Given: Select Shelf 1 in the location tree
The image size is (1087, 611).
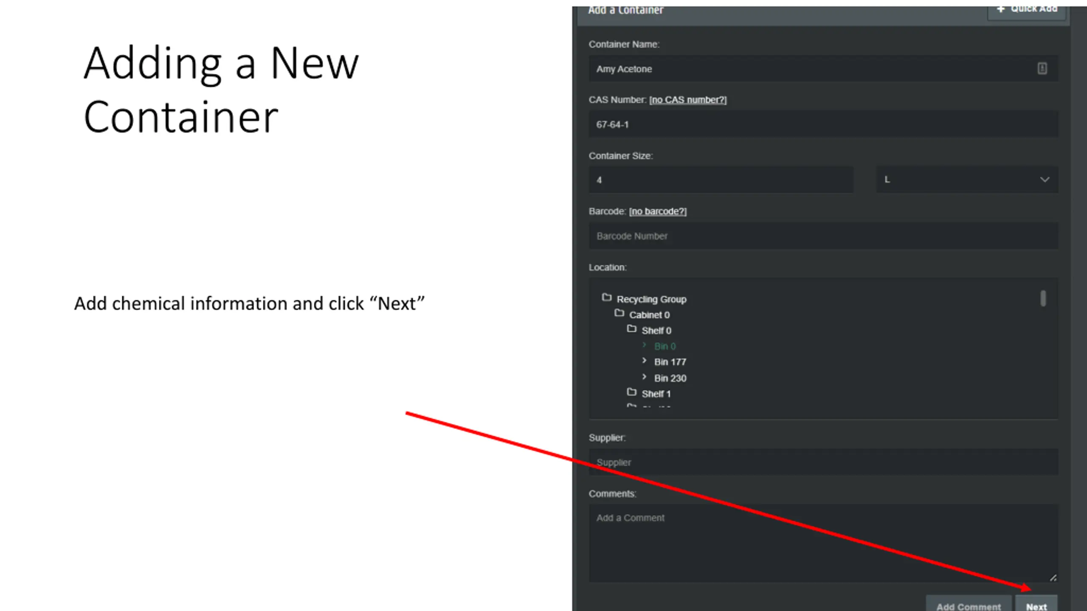Looking at the screenshot, I should coord(656,394).
